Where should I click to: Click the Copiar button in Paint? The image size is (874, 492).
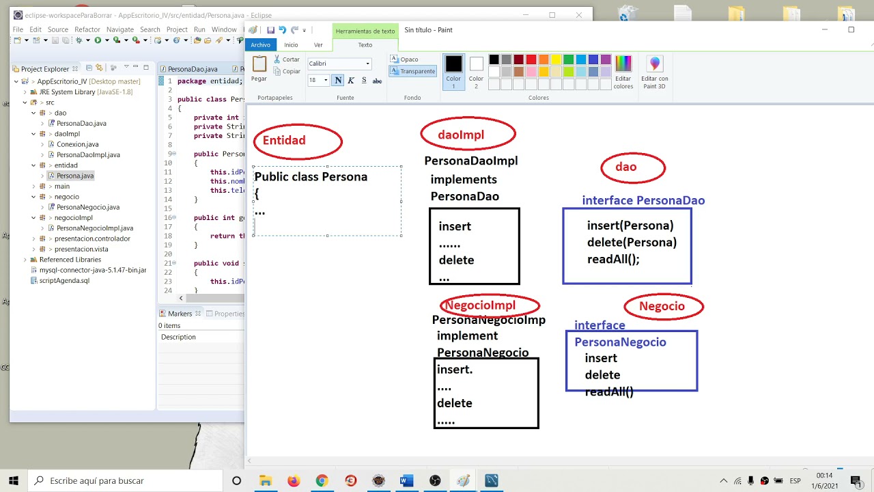tap(287, 71)
